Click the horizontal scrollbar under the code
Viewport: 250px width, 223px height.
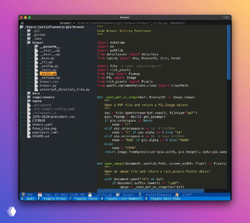[x=150, y=191]
